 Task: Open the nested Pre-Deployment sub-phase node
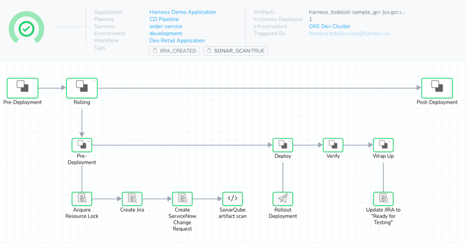coord(82,145)
